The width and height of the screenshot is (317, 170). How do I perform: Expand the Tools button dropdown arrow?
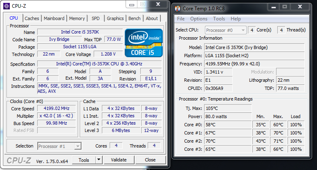click(99, 160)
